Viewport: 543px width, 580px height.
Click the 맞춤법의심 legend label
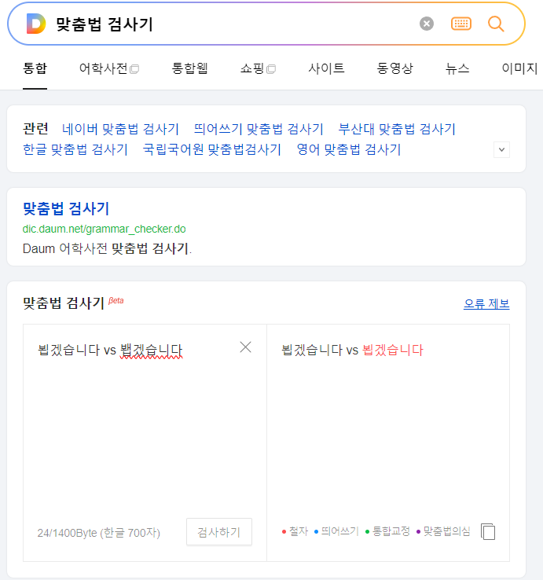pos(446,531)
